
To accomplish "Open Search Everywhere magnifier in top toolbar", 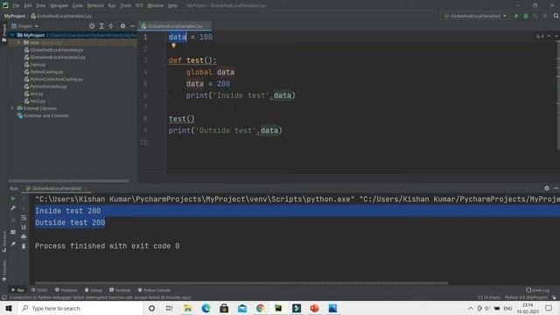I will click(x=556, y=16).
